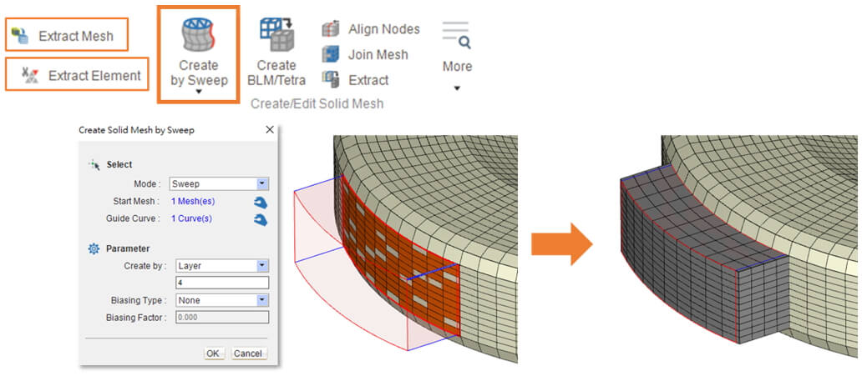Screen dimensions: 862x376
Task: Pick Start Mesh with selection icon
Action: click(x=261, y=202)
